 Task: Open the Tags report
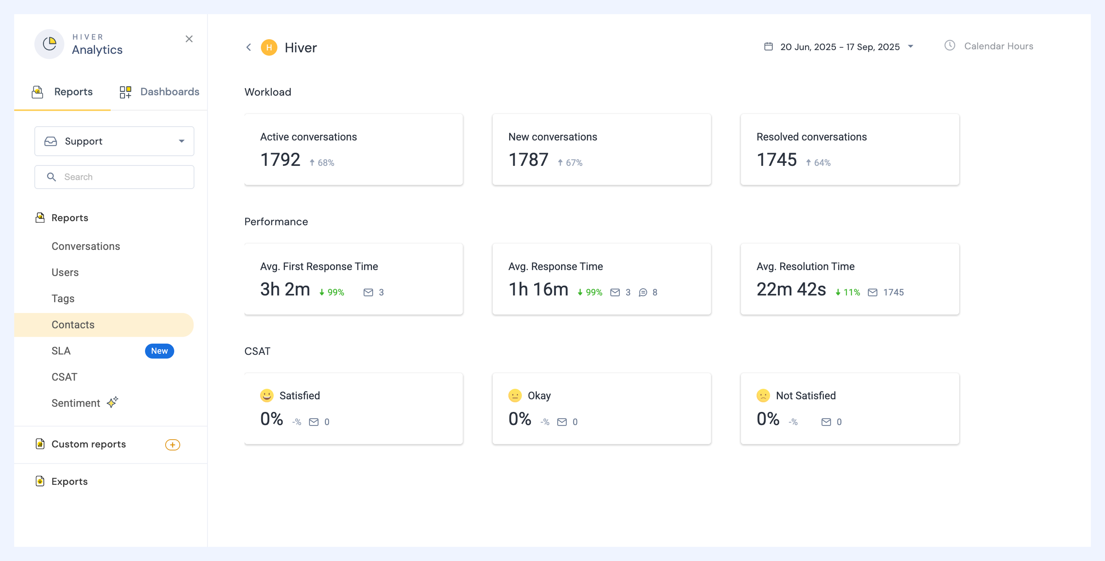point(63,299)
